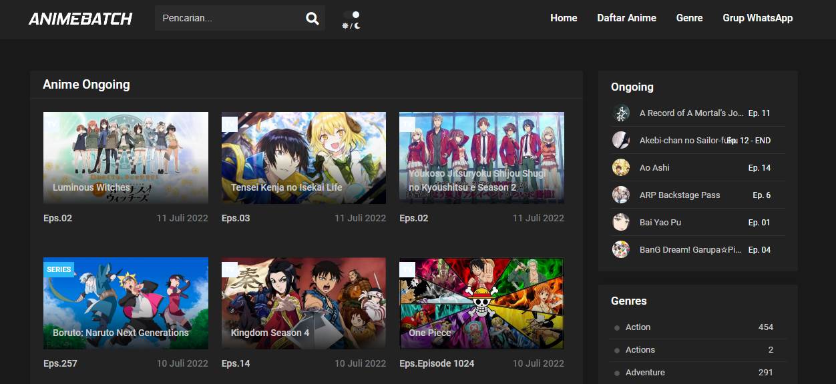Open the Tensei Kenja no Isekai Life thumbnail
This screenshot has height=384, width=836.
[x=304, y=158]
